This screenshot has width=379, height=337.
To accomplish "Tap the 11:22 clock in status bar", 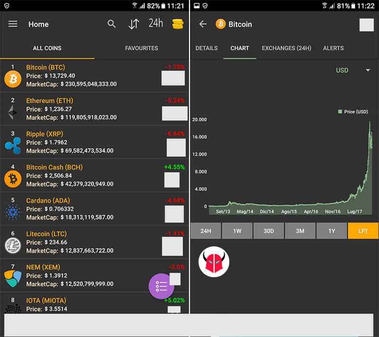I will pos(366,6).
